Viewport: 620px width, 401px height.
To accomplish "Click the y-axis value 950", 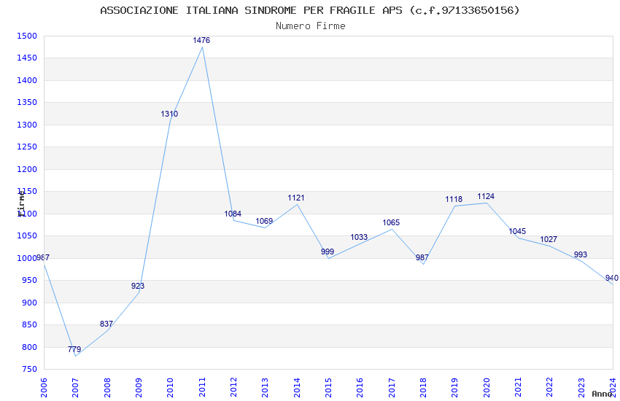I will click(x=29, y=281).
